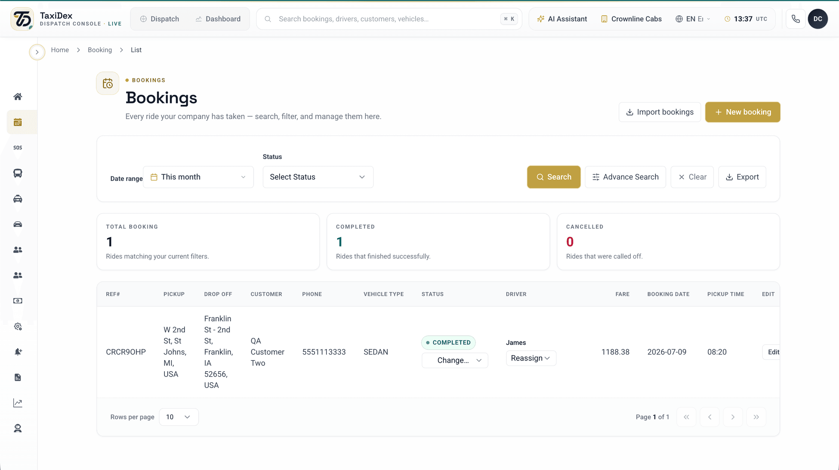Image resolution: width=839 pixels, height=470 pixels.
Task: Click List in the breadcrumb
Action: pyautogui.click(x=136, y=50)
